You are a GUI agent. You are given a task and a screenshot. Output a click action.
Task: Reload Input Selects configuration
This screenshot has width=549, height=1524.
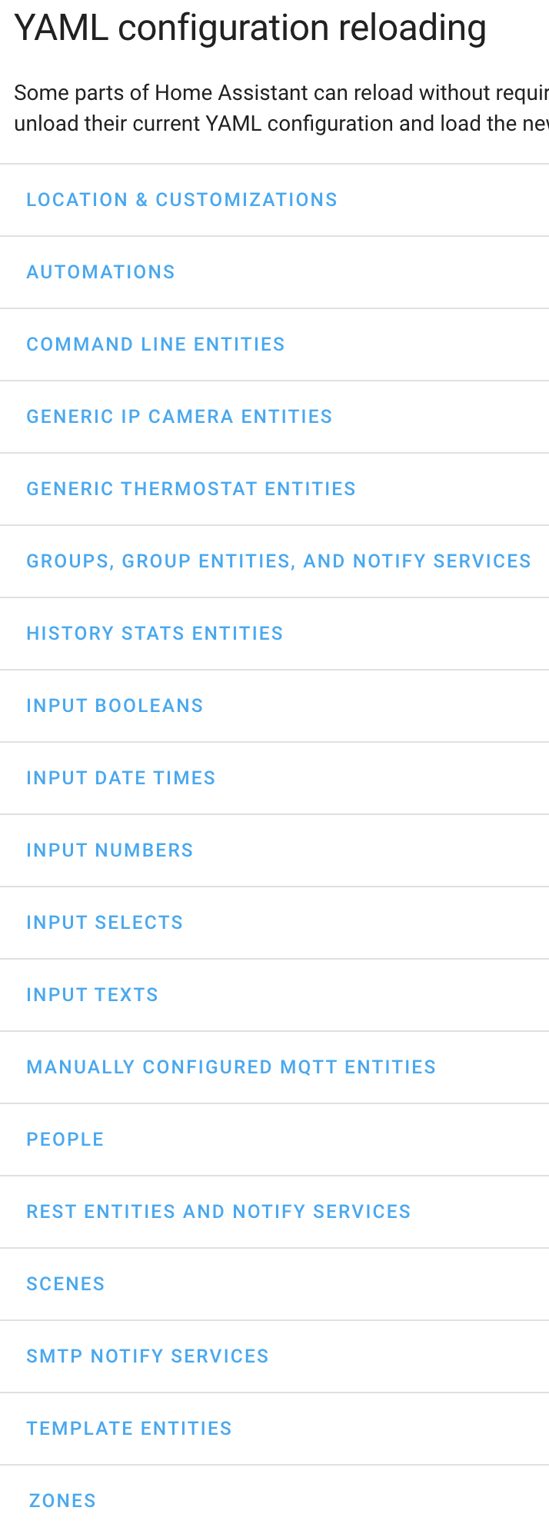coord(105,923)
